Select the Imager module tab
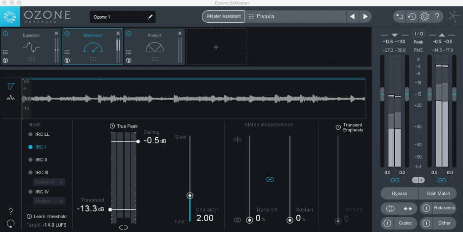This screenshot has height=232, width=463. [154, 46]
